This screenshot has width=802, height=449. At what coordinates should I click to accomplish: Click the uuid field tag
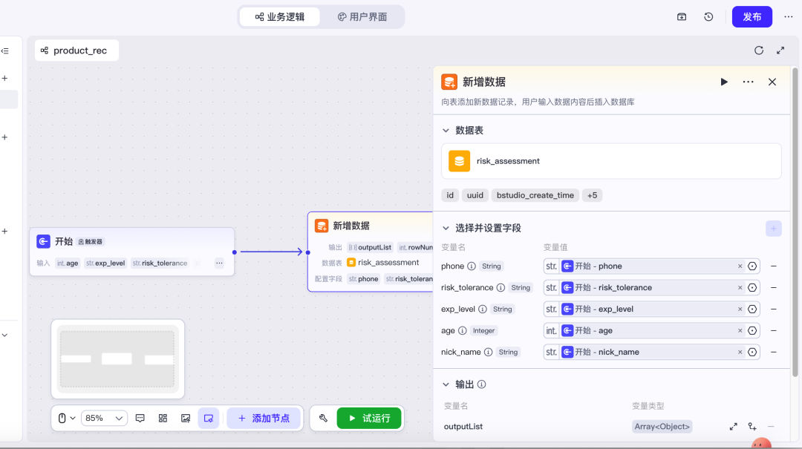coord(475,195)
